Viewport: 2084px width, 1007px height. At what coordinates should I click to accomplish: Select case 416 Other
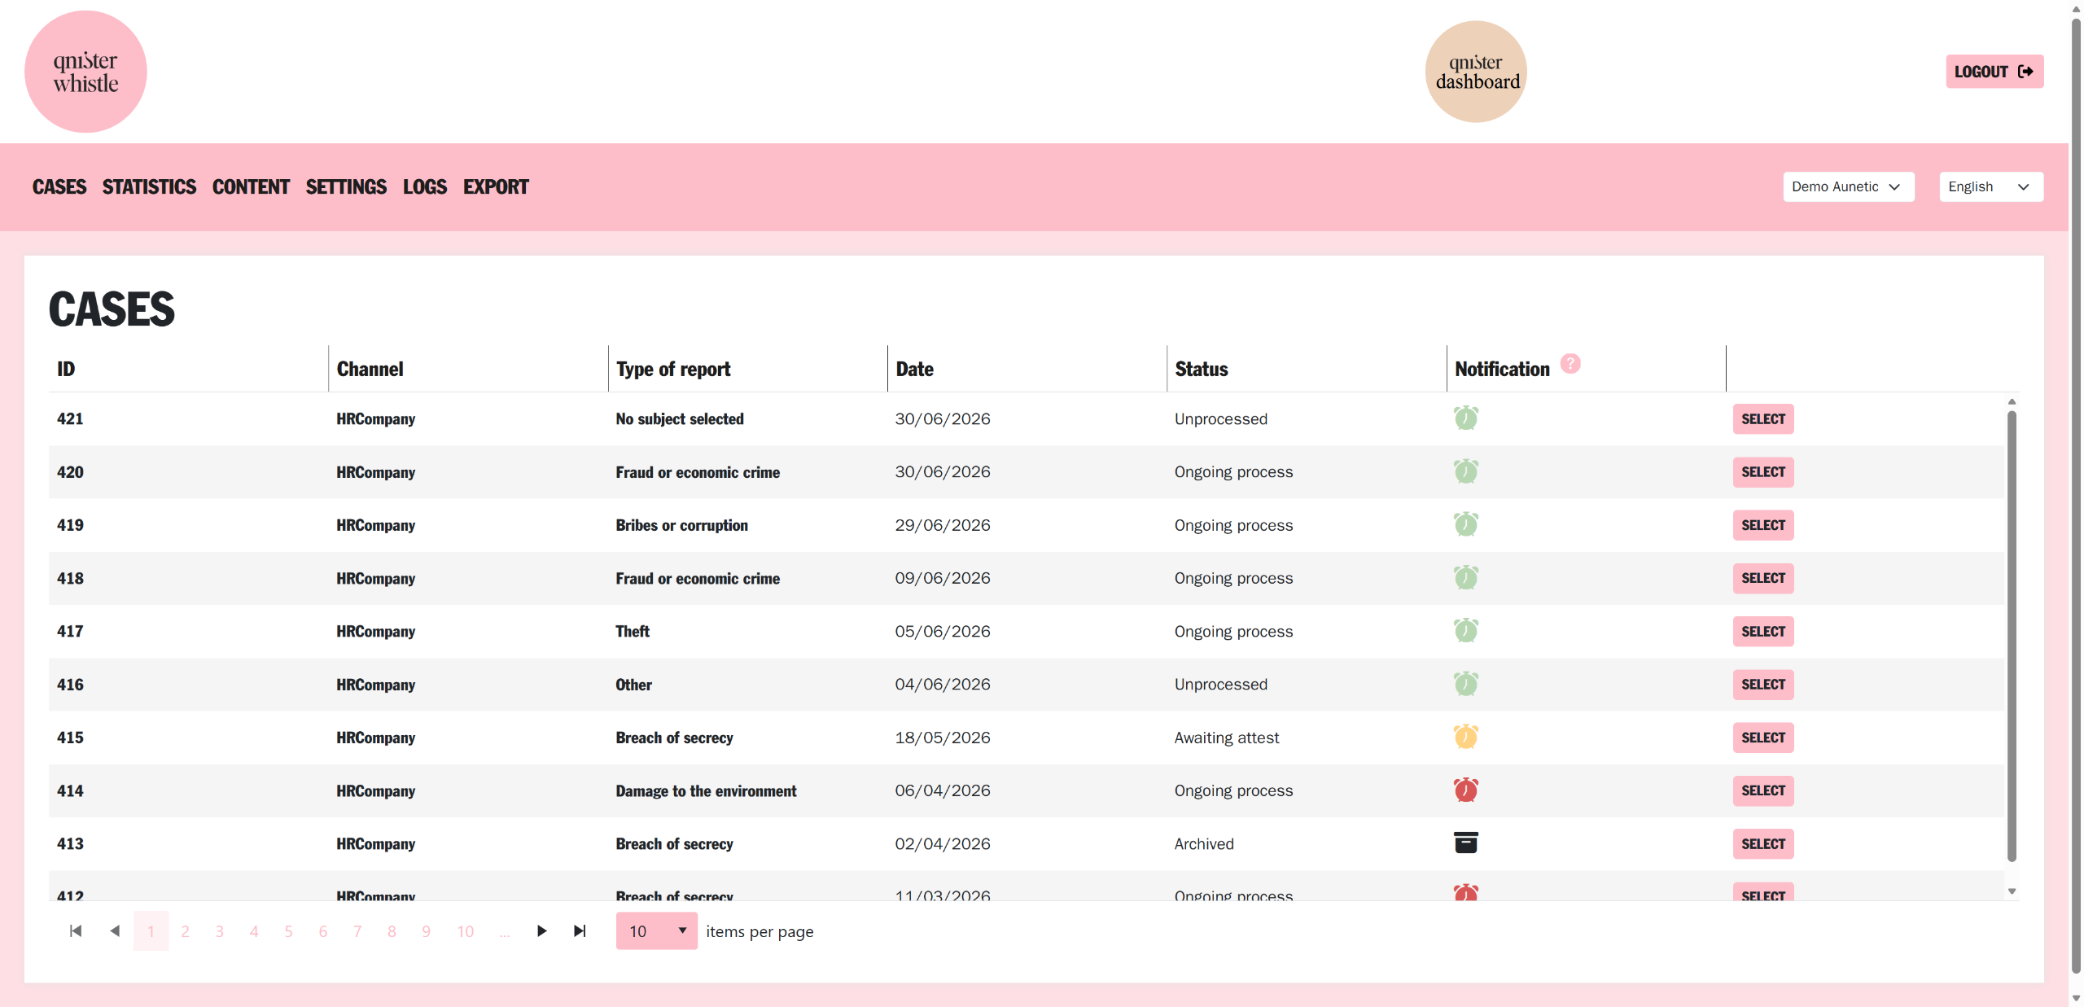coord(1762,684)
